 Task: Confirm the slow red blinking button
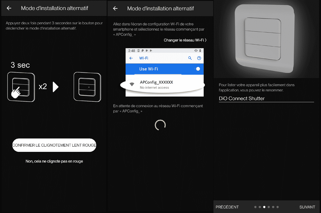point(54,145)
